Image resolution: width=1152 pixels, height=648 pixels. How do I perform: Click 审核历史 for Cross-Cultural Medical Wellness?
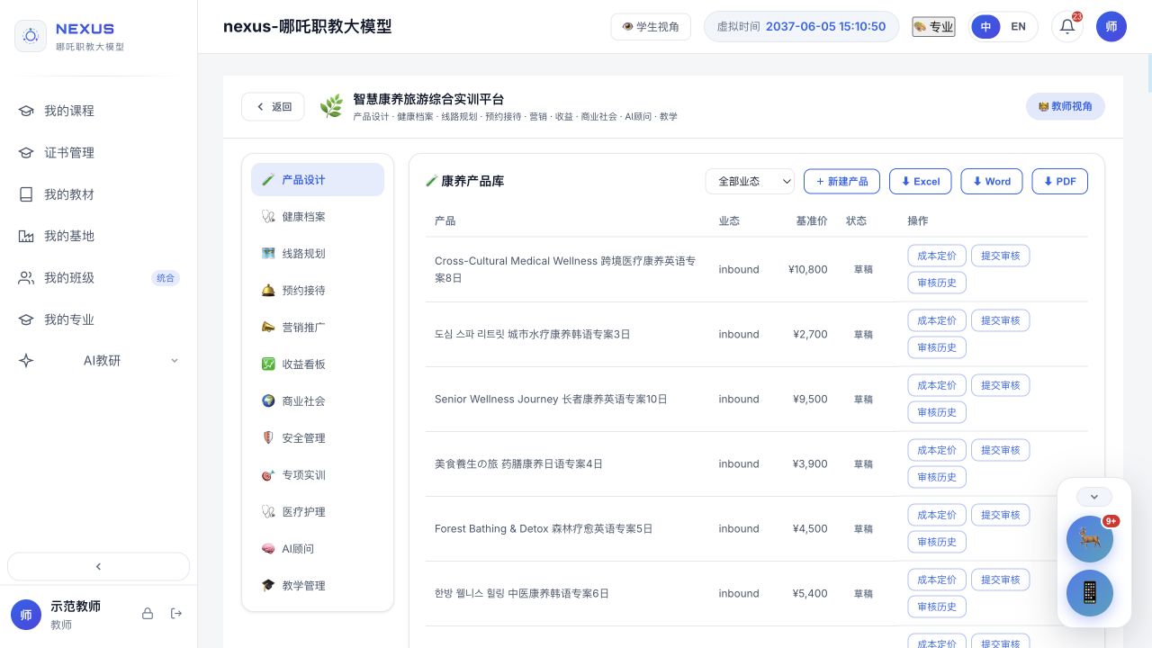coord(937,283)
